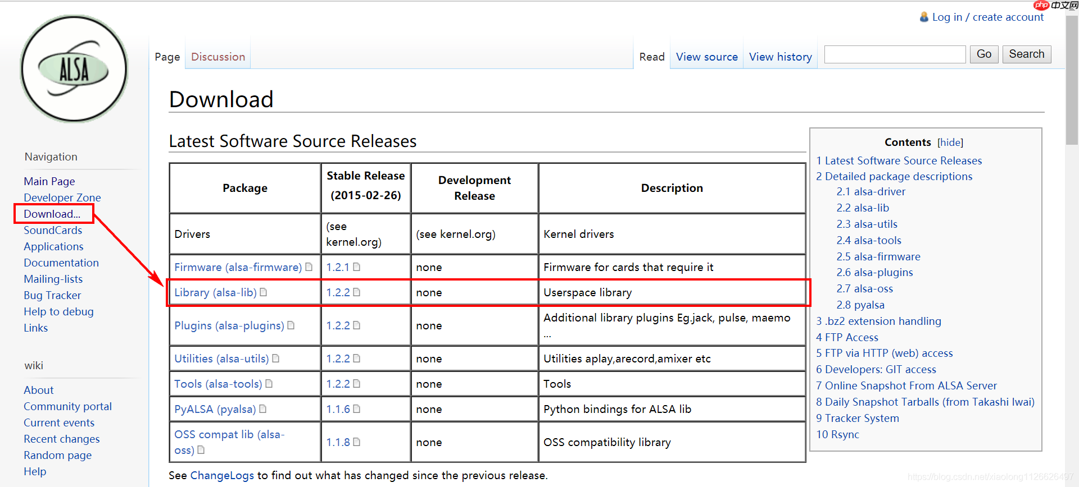The width and height of the screenshot is (1079, 487).
Task: Click the wiki search input field
Action: pos(895,54)
